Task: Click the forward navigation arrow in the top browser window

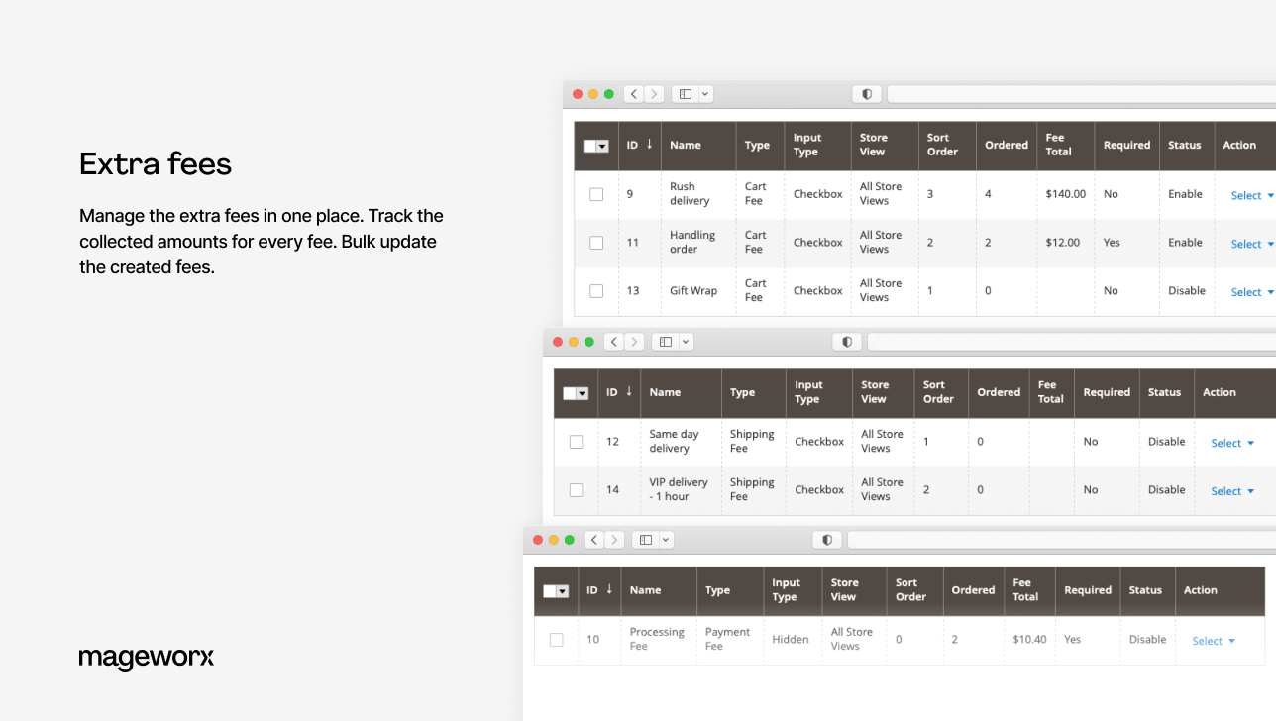Action: (x=654, y=93)
